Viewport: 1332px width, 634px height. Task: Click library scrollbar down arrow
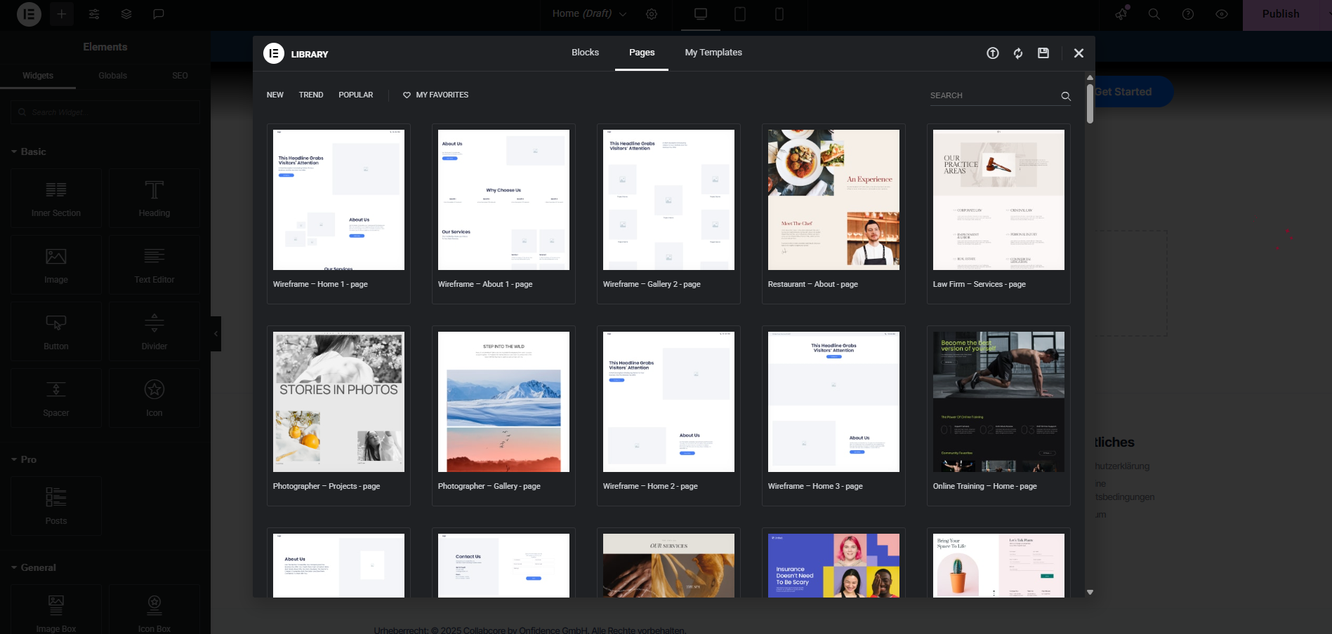(x=1090, y=593)
